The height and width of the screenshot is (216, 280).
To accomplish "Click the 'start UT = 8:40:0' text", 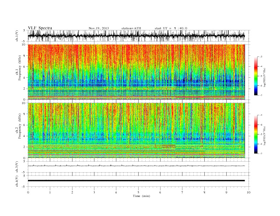I will click(171, 28).
